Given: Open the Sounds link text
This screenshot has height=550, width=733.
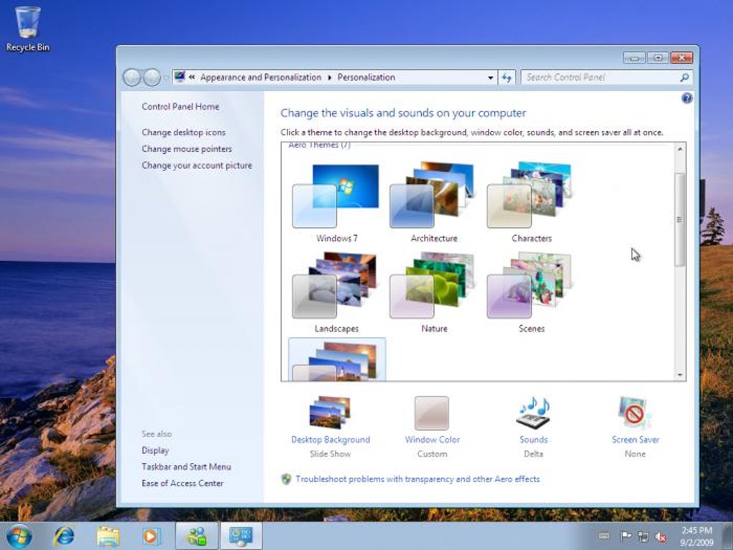Looking at the screenshot, I should [533, 439].
